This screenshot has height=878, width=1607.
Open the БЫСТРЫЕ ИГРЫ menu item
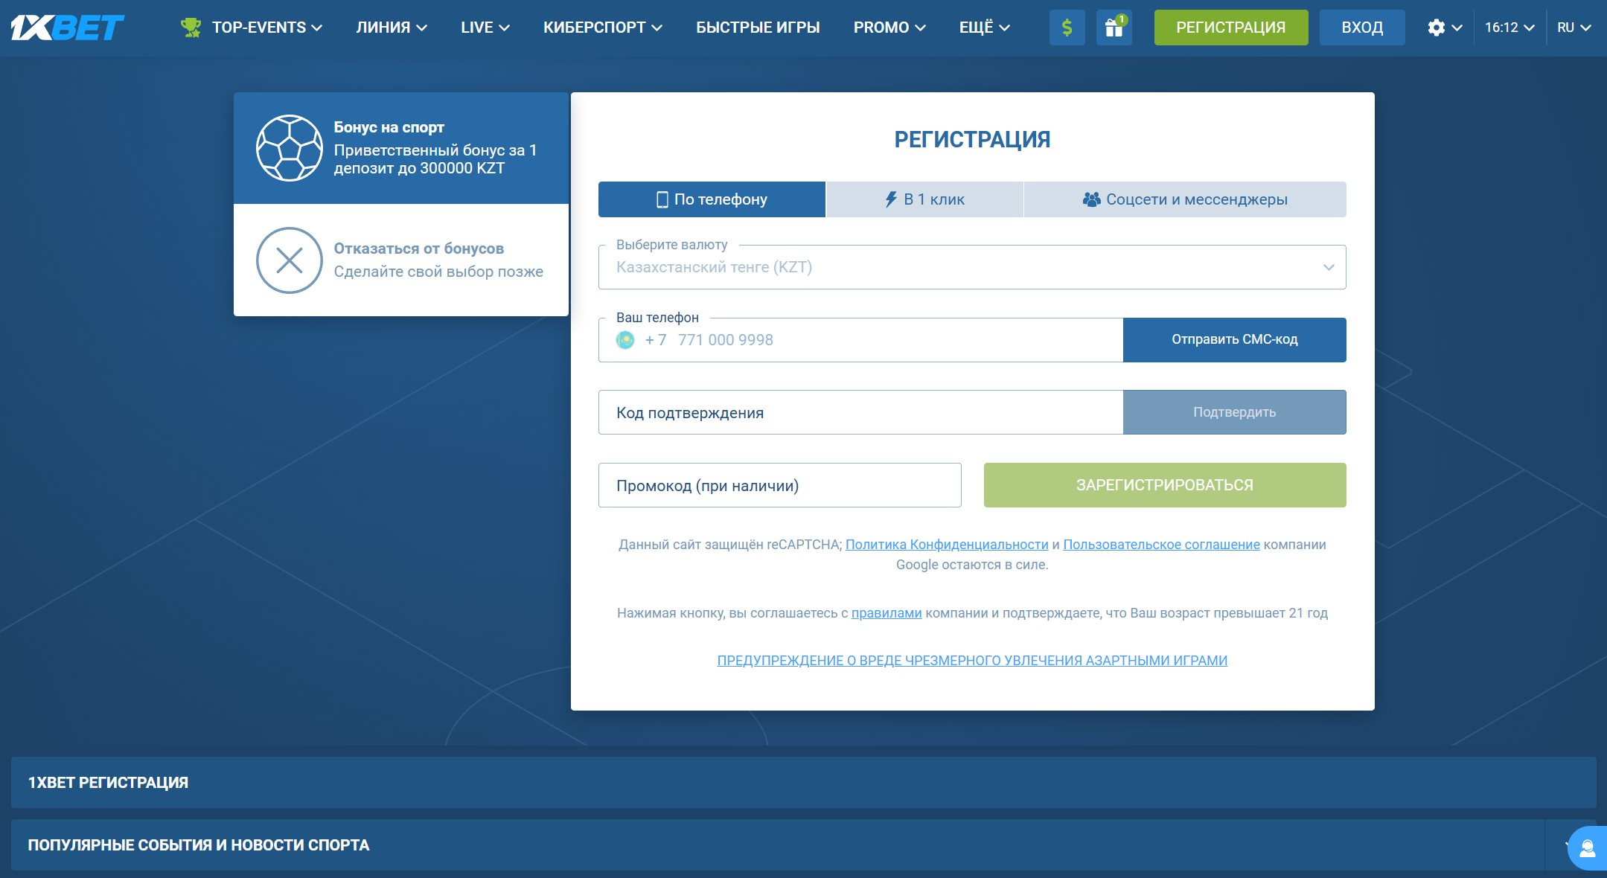(758, 28)
